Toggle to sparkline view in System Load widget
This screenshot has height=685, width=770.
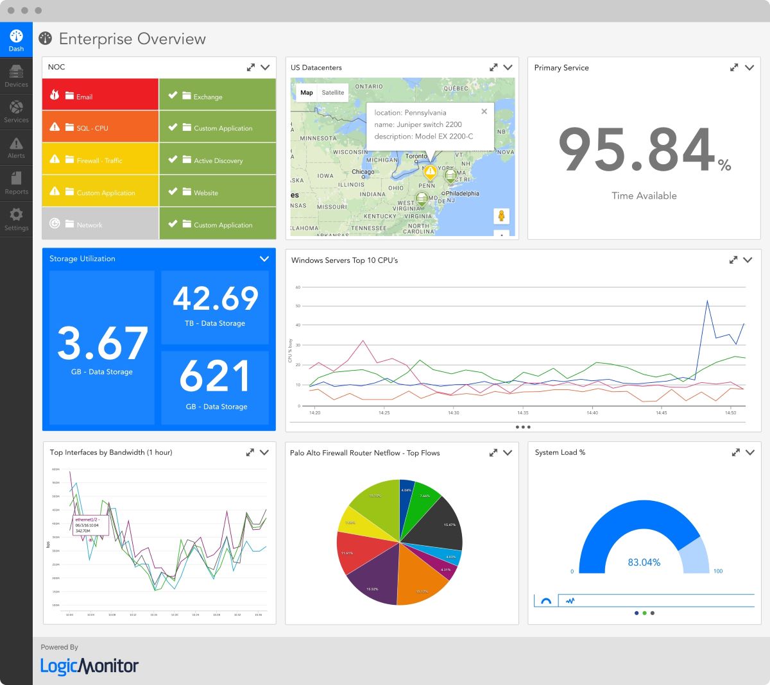(570, 599)
